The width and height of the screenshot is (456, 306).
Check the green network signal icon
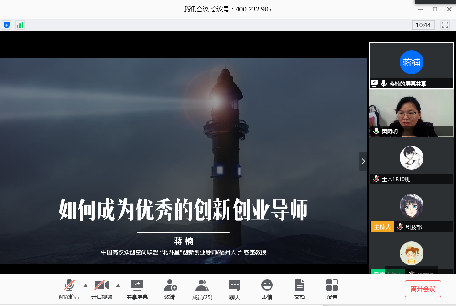click(x=20, y=25)
